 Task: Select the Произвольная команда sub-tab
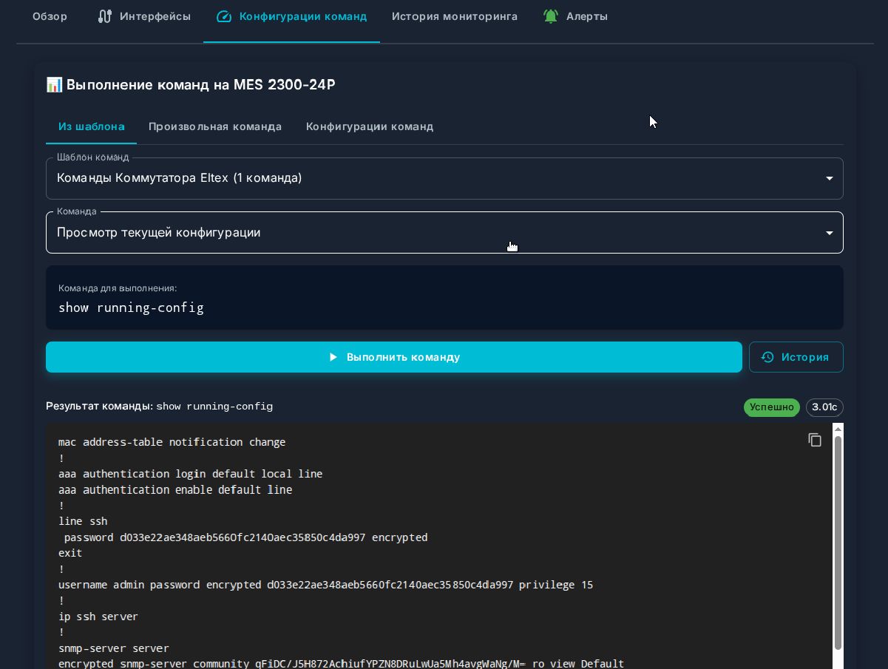[x=214, y=126]
